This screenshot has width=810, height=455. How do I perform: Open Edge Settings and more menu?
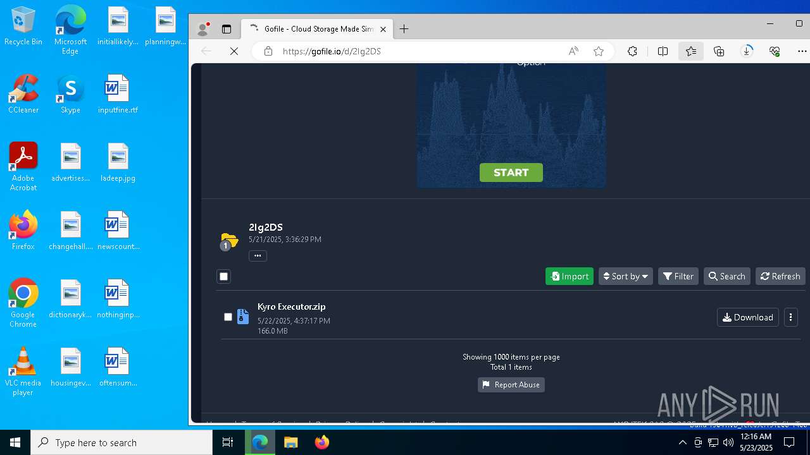pyautogui.click(x=802, y=51)
